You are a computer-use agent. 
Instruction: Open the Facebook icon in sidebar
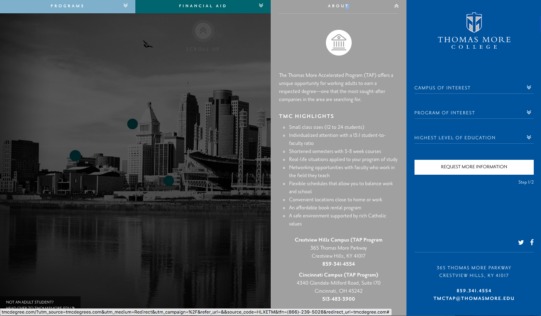coord(532,242)
